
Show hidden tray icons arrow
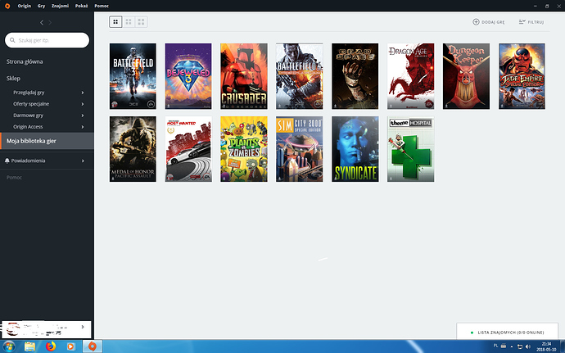point(512,347)
